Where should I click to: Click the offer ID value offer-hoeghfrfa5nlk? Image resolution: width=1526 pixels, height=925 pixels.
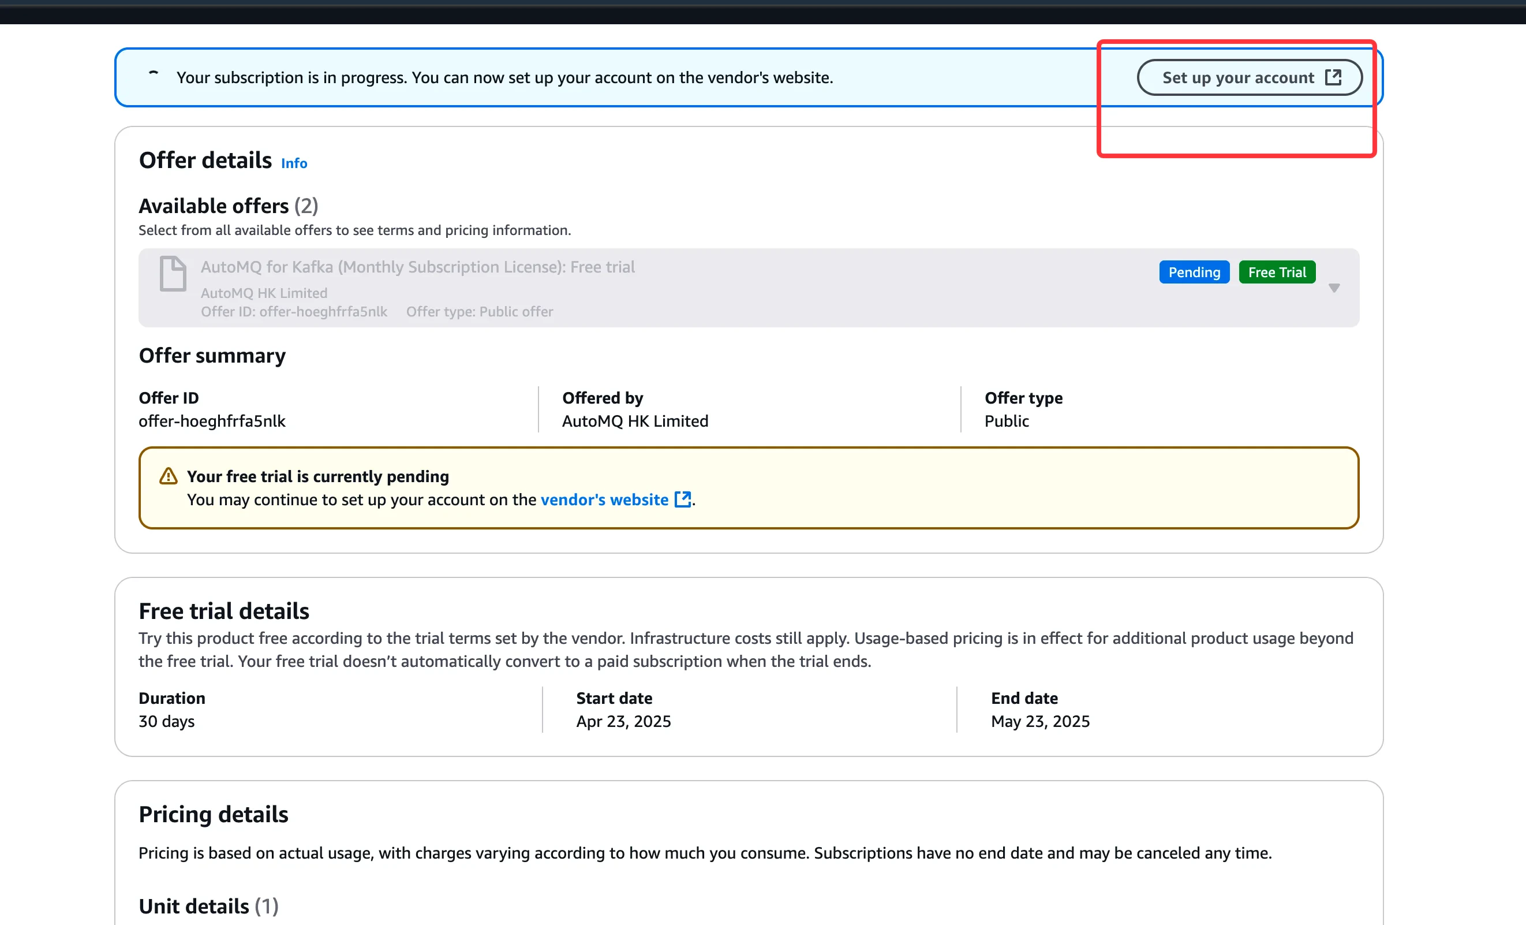pos(212,422)
